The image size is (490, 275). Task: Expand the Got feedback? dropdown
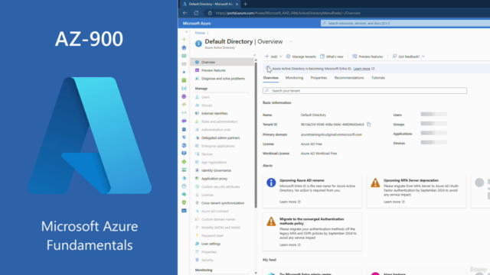(408, 57)
